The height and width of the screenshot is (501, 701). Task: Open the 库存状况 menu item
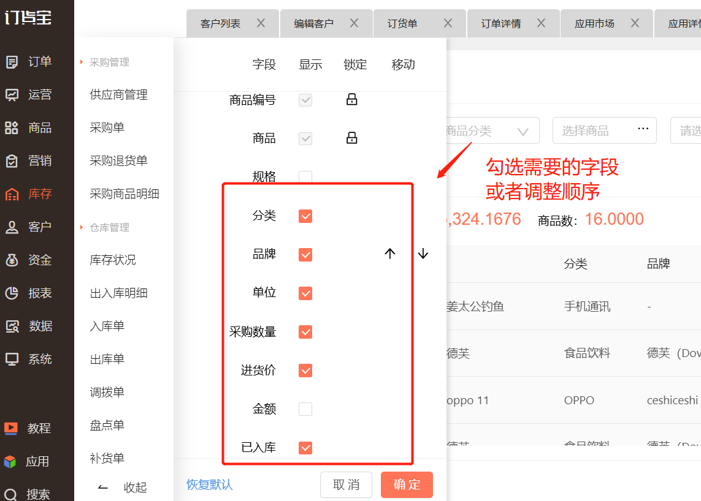(113, 260)
